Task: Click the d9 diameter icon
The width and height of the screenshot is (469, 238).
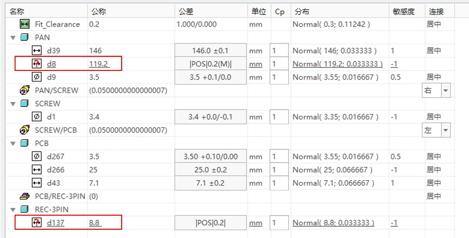Action: click(x=36, y=77)
